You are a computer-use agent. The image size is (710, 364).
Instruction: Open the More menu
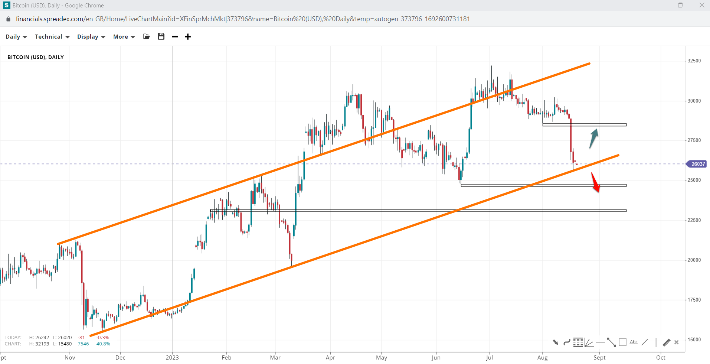pyautogui.click(x=124, y=36)
